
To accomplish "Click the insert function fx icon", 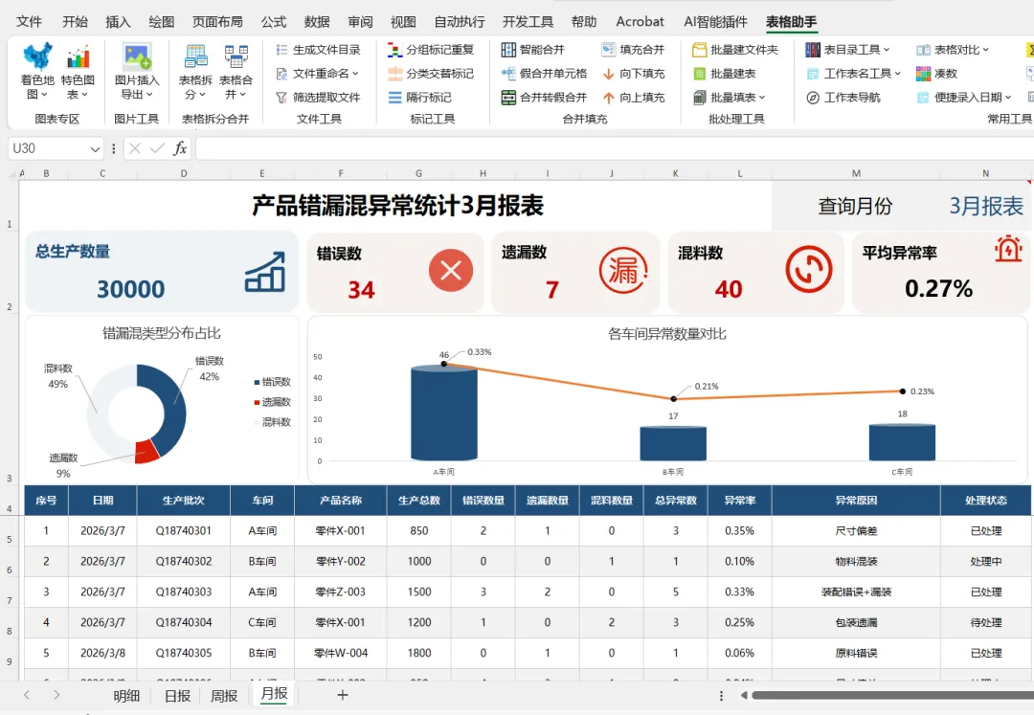I will coord(180,148).
